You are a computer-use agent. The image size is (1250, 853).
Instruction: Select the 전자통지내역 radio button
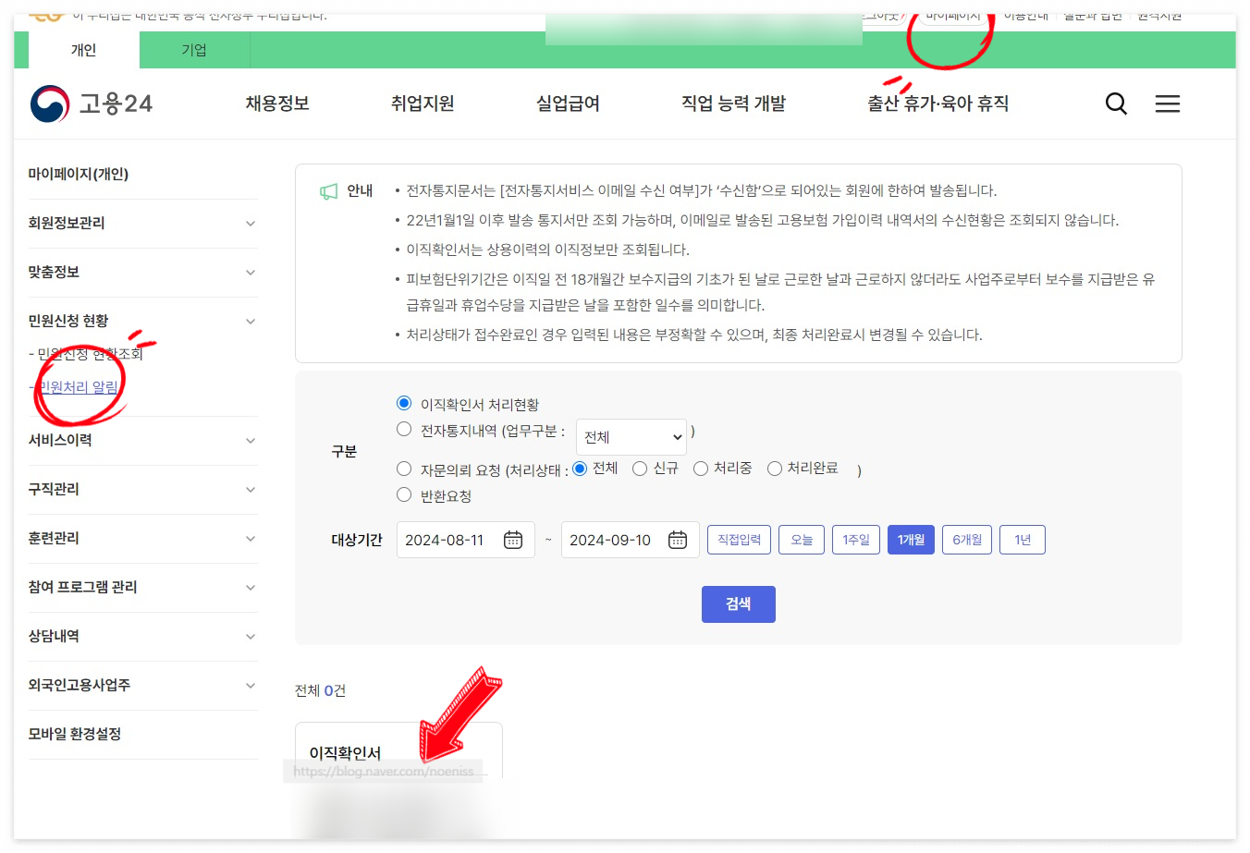404,429
